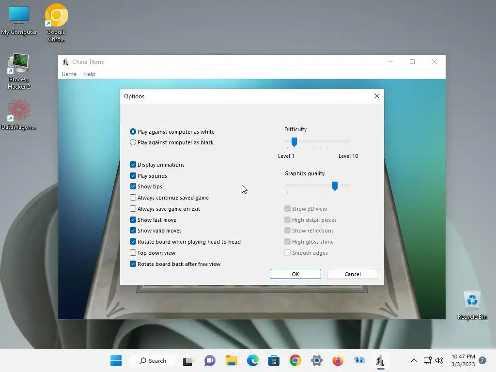Select Chess Titans taskbar icon
The width and height of the screenshot is (496, 372).
coord(381,360)
